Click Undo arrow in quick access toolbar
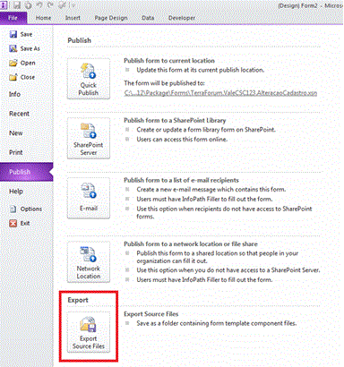This screenshot has height=367, width=344. [x=39, y=5]
